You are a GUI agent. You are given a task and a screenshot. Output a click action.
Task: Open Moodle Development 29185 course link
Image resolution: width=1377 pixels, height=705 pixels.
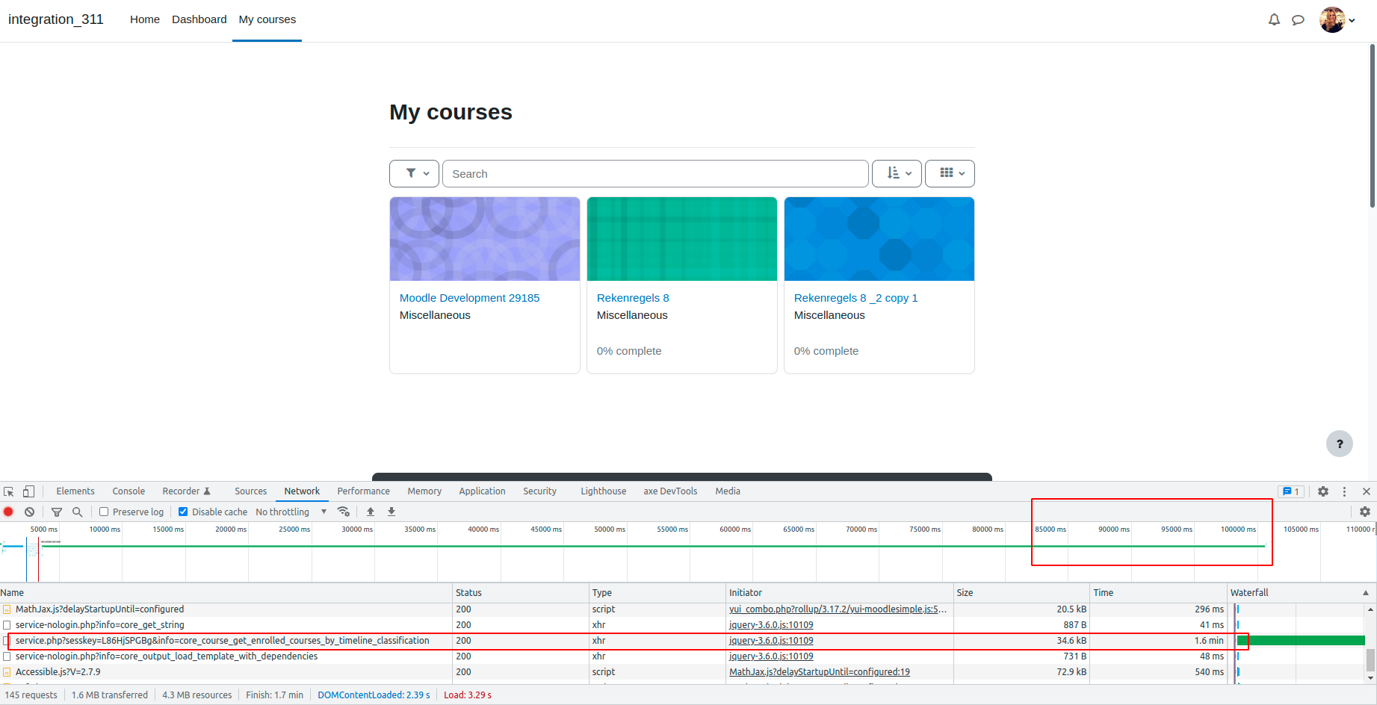click(469, 298)
